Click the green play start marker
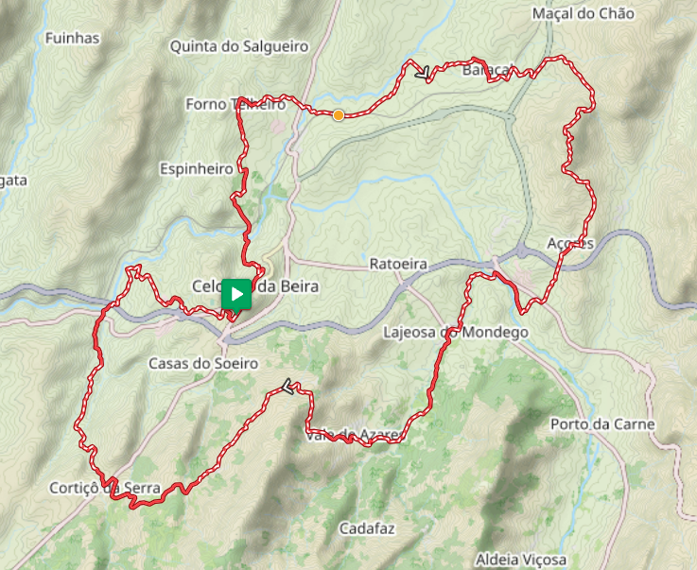The width and height of the screenshot is (697, 570). [236, 295]
